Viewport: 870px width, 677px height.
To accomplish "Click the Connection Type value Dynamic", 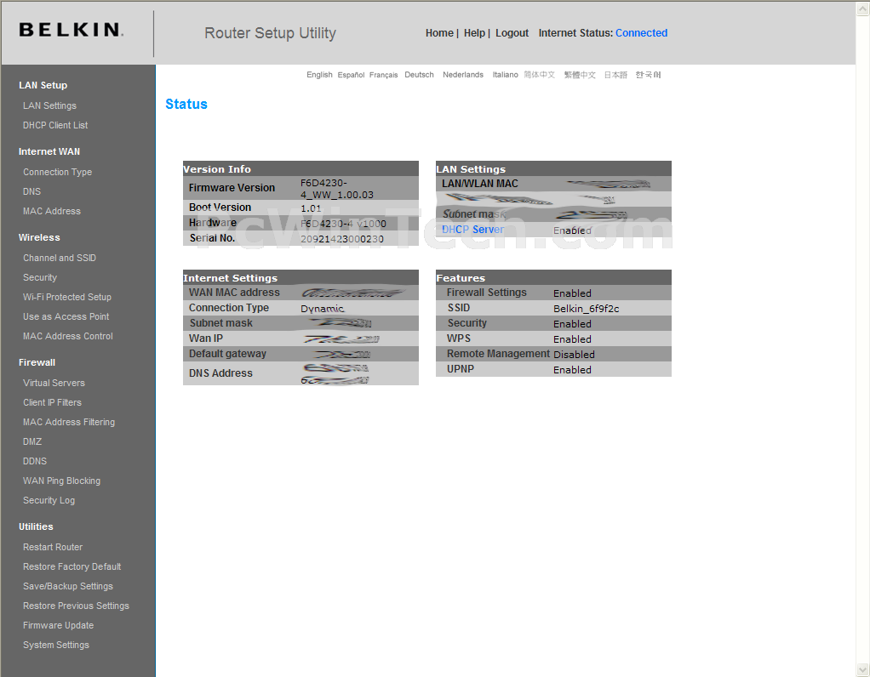I will 323,309.
